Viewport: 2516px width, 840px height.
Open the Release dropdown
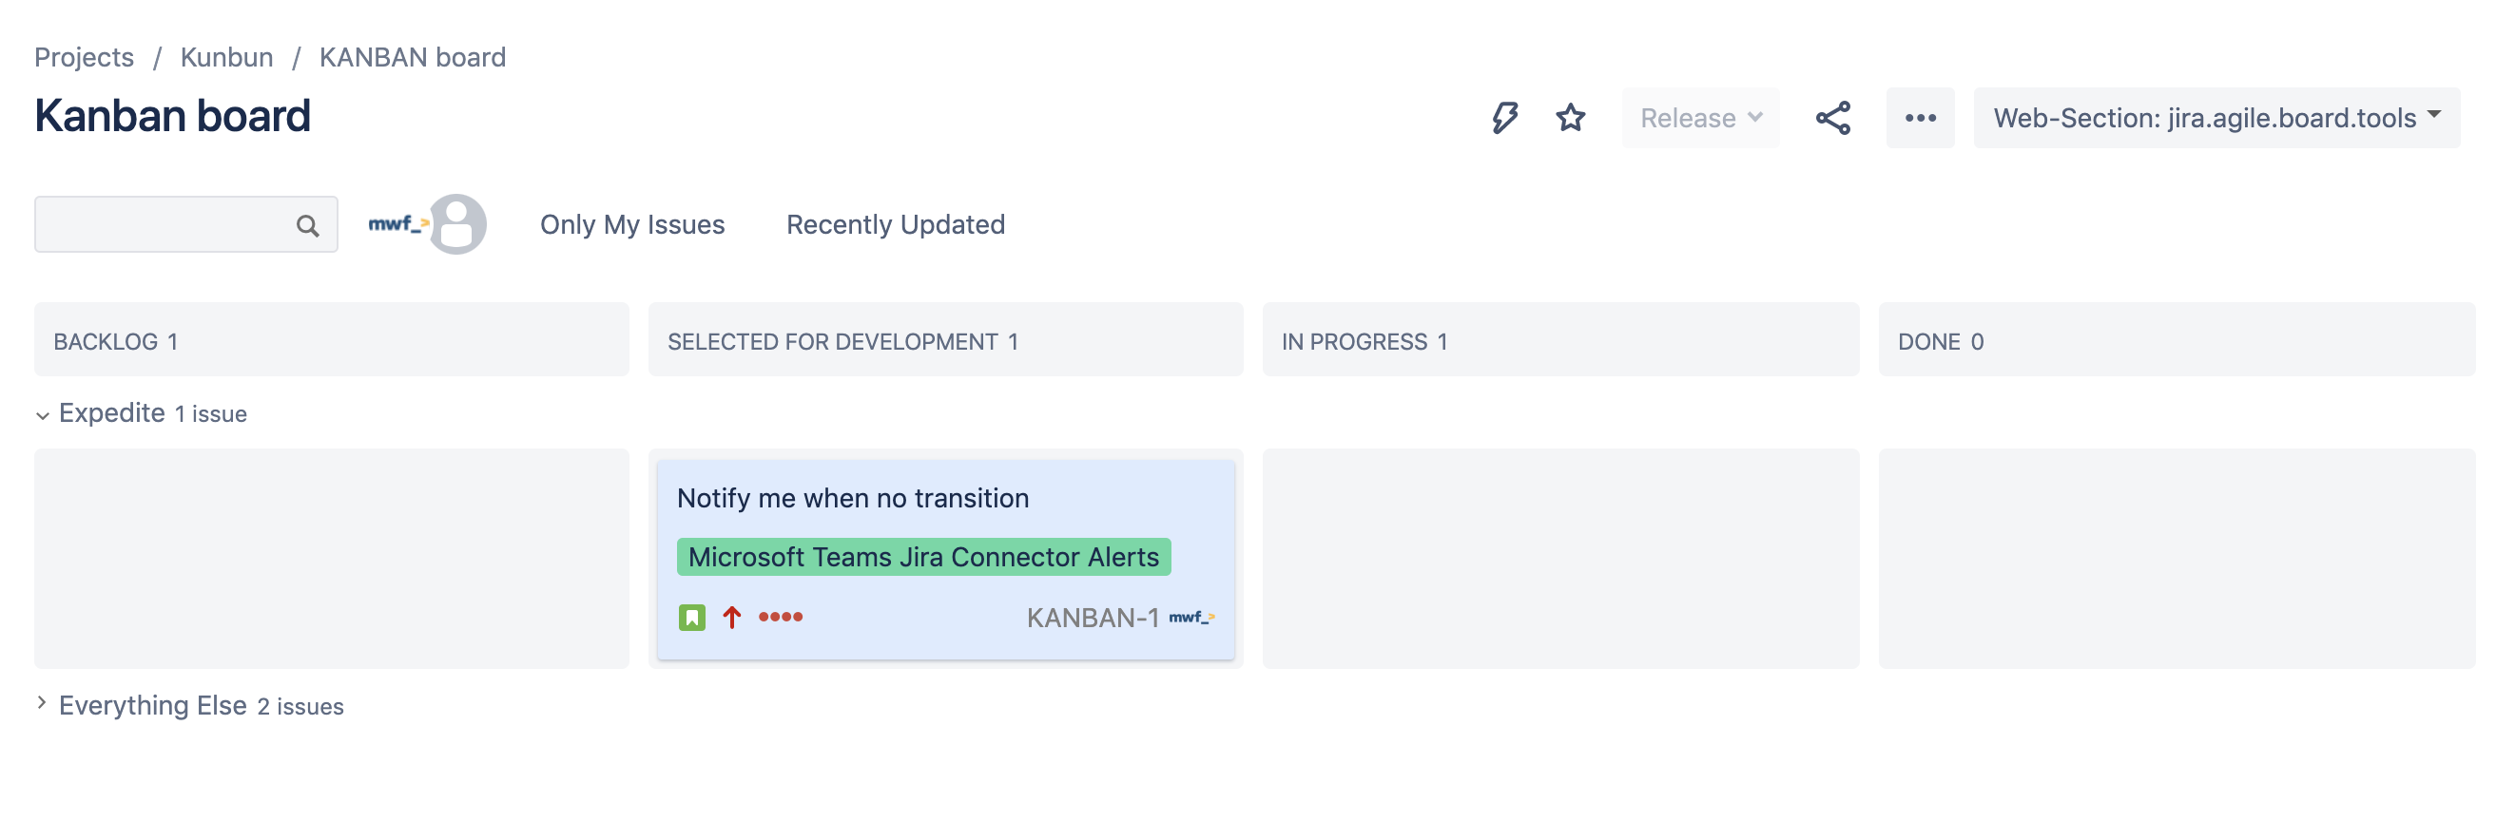point(1699,118)
